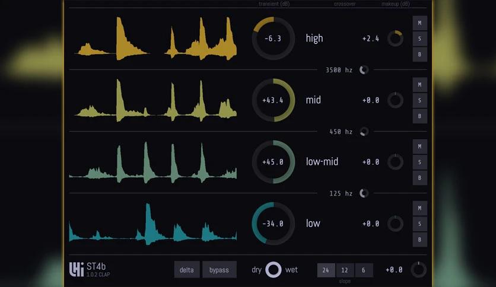This screenshot has height=287, width=496.
Task: Click the low band makeup value +0.0
Action: (371, 224)
